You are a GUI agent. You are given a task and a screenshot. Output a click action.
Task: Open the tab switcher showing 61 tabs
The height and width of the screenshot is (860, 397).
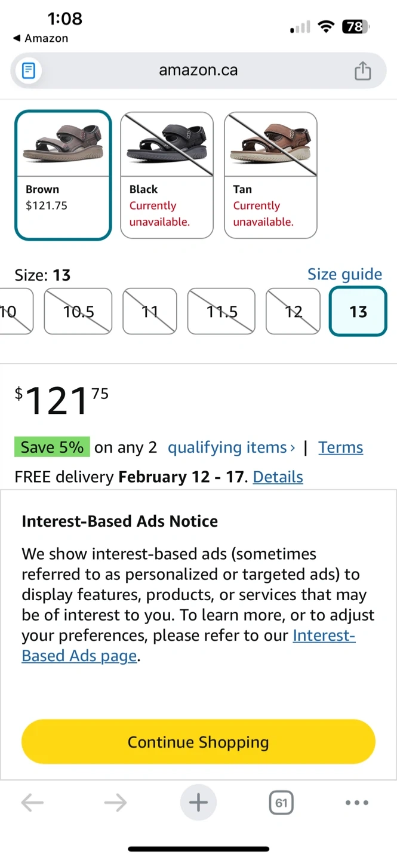[281, 803]
